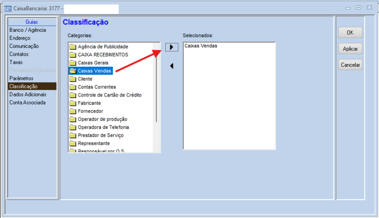
Task: Click the CaixaBancaria window title icon
Action: point(8,9)
